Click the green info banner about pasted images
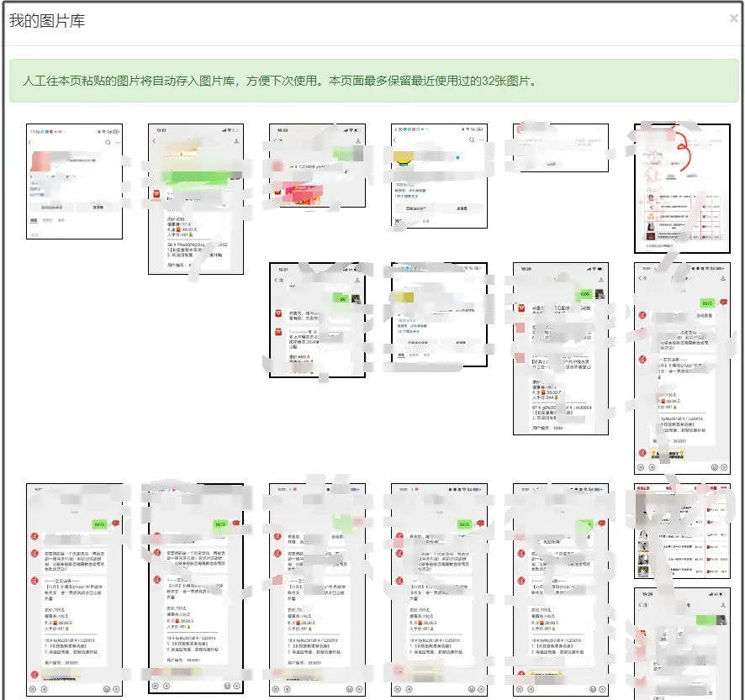This screenshot has height=700, width=745. coord(373,82)
